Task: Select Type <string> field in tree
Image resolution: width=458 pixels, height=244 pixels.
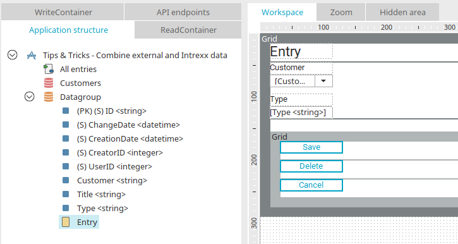Action: [102, 209]
